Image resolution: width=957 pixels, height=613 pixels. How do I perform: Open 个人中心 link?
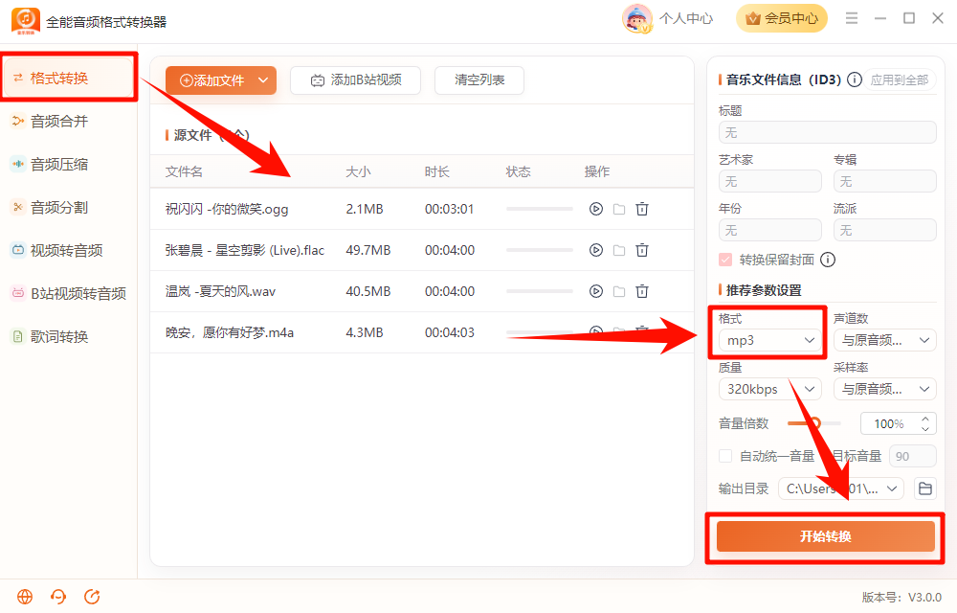(x=686, y=18)
